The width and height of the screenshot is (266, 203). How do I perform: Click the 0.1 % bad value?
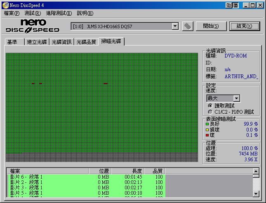(252, 135)
